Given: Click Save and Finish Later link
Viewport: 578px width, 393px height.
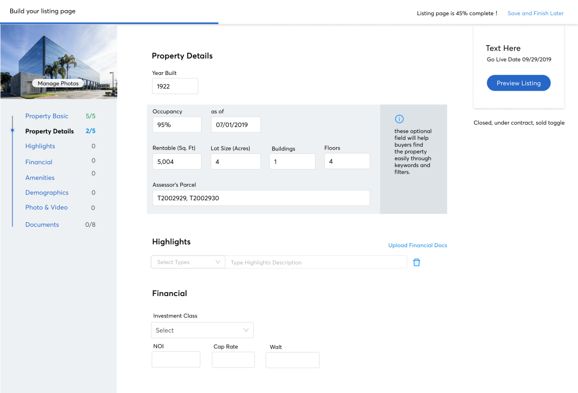Looking at the screenshot, I should pos(535,14).
